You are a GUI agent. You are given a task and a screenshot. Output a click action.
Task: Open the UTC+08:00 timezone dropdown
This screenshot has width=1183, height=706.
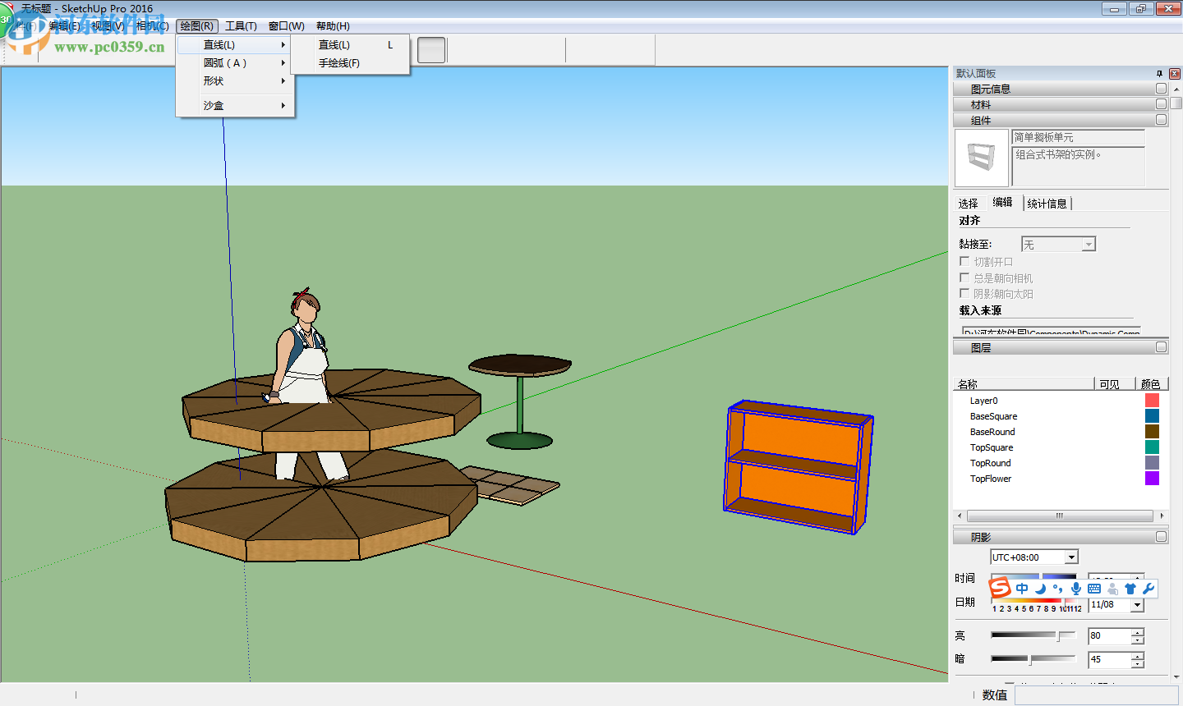pos(1071,557)
